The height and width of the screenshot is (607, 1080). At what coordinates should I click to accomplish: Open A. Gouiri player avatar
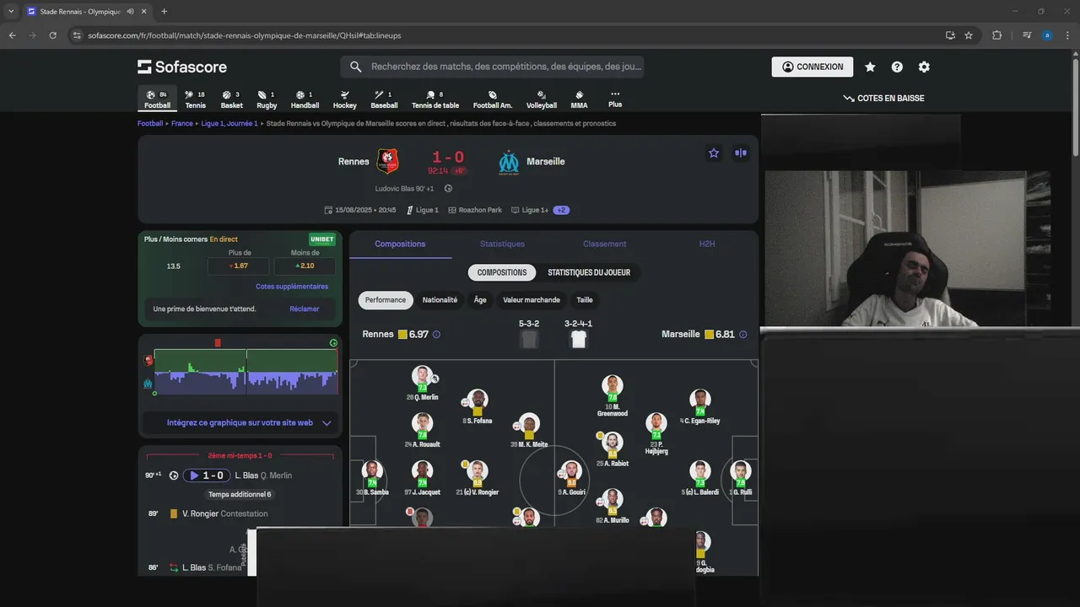coord(571,471)
